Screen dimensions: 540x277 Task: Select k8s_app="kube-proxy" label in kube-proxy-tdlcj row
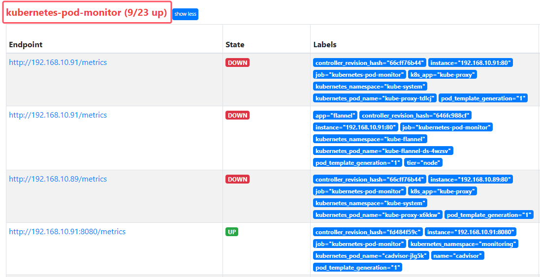[442, 75]
